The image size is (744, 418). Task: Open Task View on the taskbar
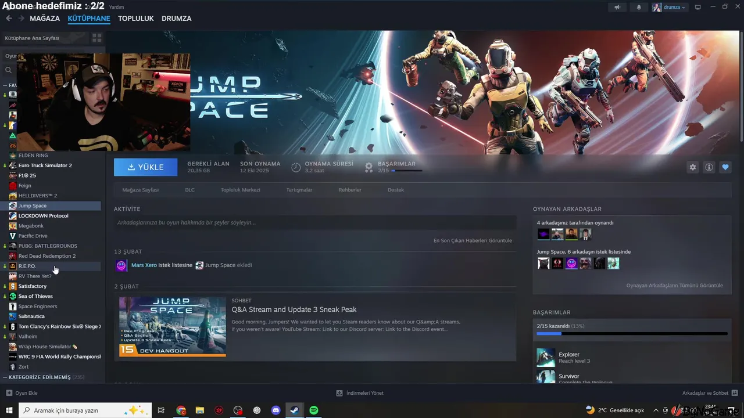(x=162, y=410)
